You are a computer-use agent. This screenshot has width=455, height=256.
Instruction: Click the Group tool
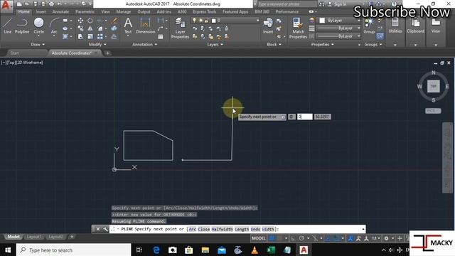click(369, 26)
